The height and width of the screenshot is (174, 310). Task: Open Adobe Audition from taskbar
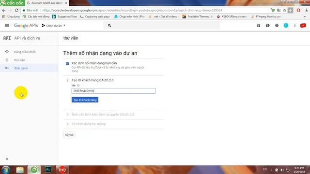pyautogui.click(x=48, y=170)
